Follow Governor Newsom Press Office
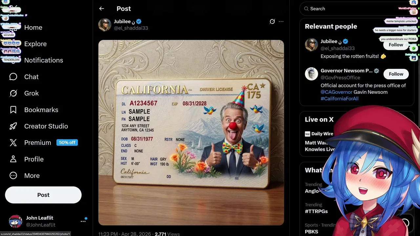 point(396,74)
